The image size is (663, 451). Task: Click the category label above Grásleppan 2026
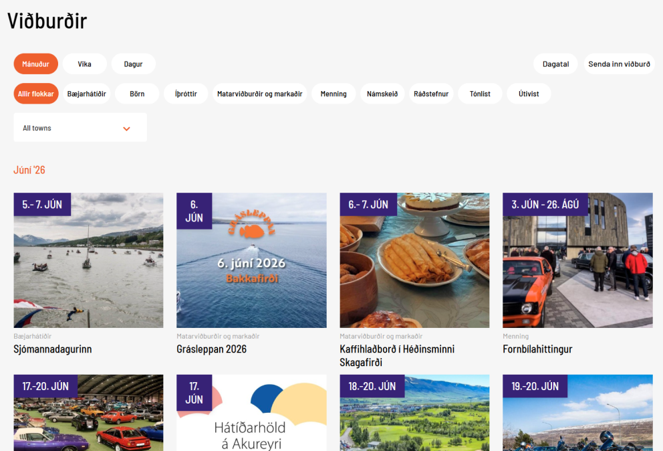218,336
